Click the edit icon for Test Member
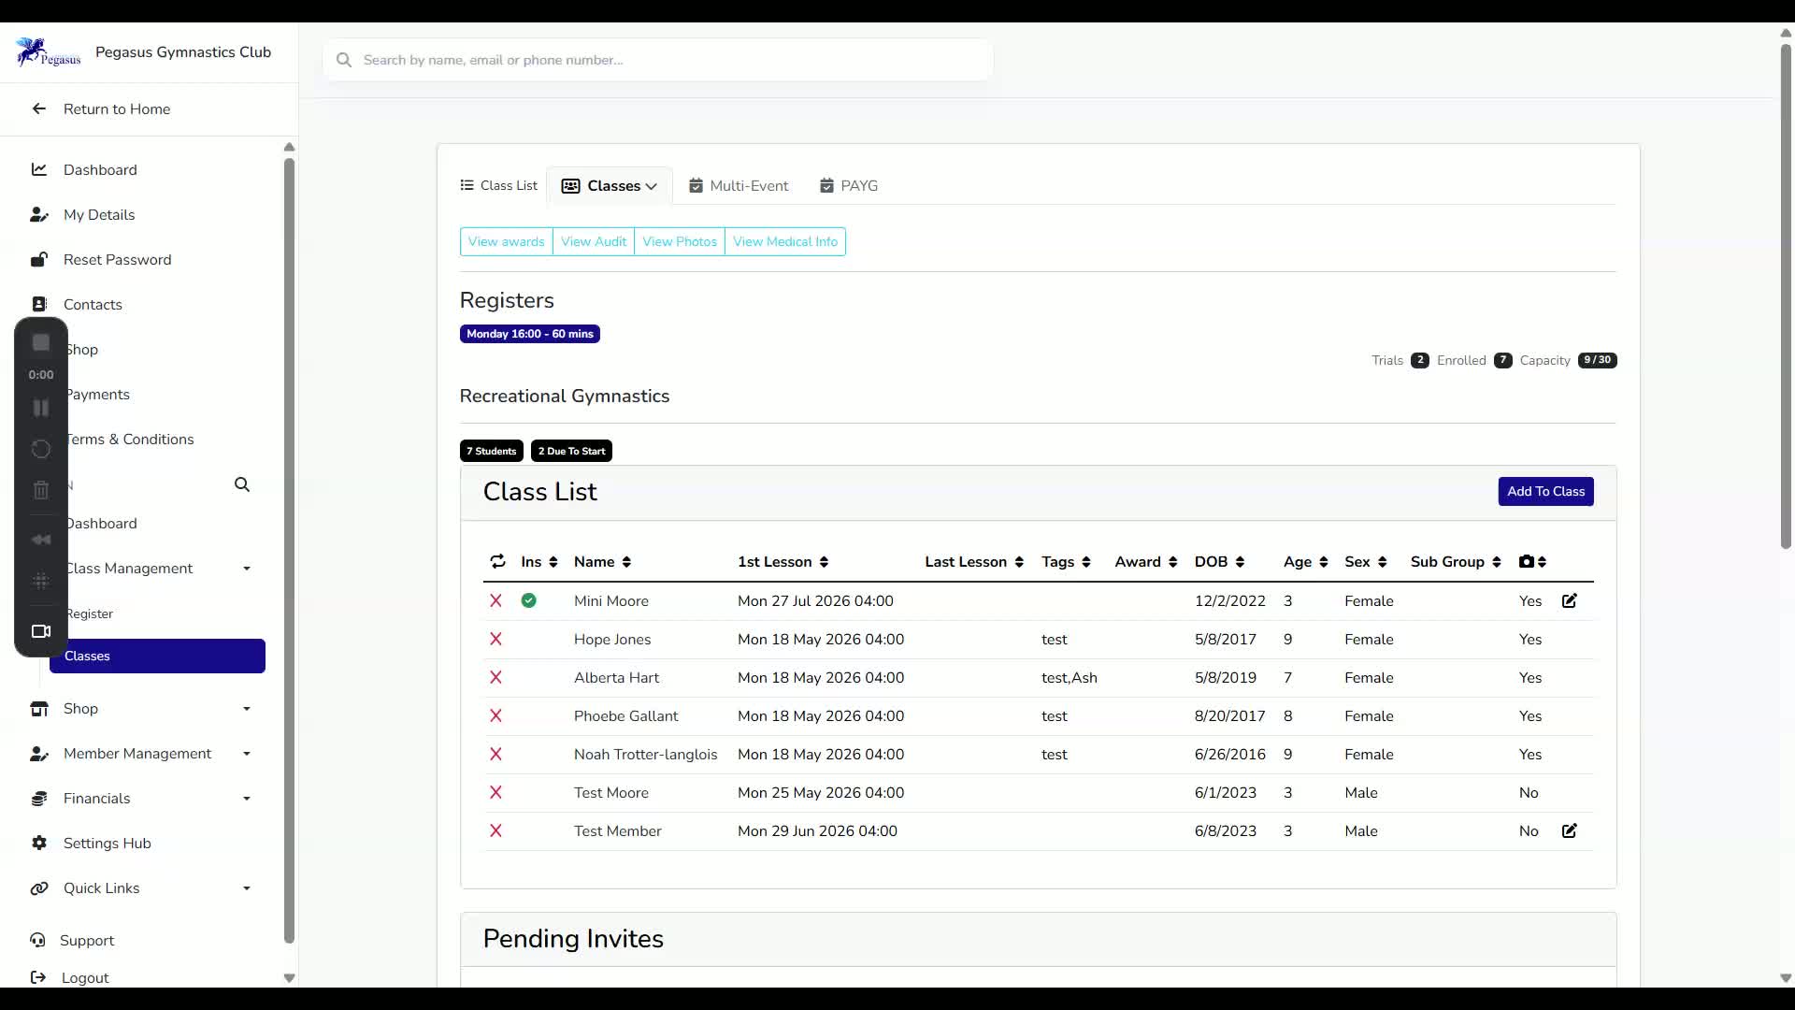The height and width of the screenshot is (1010, 1795). point(1570,830)
